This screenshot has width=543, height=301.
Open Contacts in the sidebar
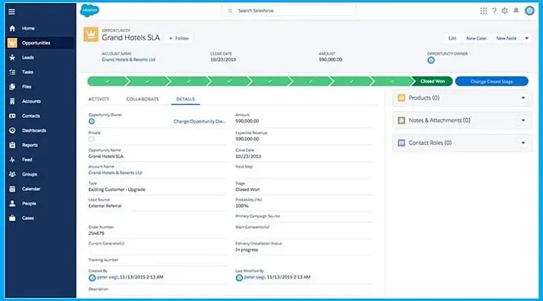coord(31,116)
